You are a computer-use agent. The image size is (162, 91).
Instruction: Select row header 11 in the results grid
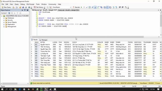click(32, 67)
